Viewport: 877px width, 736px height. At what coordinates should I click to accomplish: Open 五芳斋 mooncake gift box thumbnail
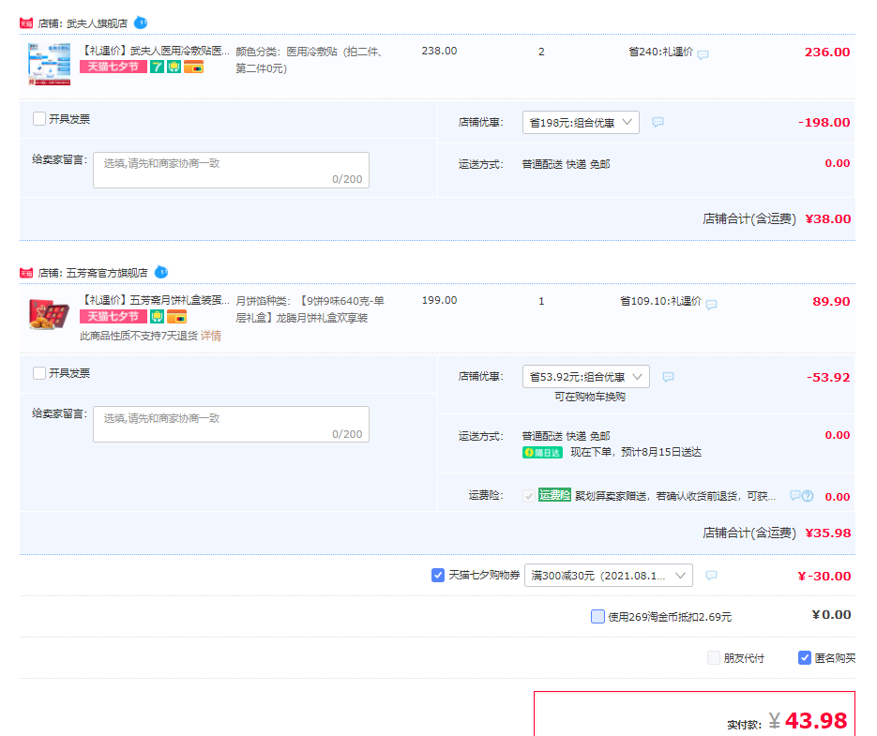coord(49,314)
